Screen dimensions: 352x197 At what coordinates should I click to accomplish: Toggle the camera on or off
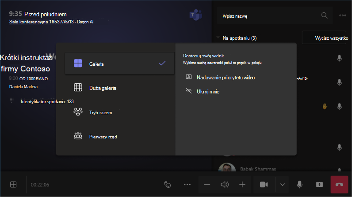coord(264,185)
